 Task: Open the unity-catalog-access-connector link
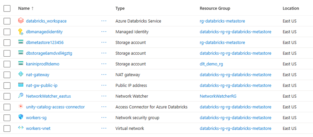tap(55, 107)
